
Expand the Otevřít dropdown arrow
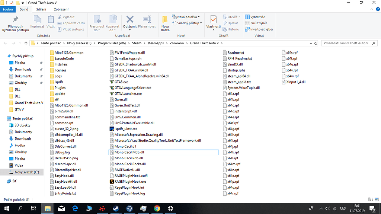[x=239, y=17]
